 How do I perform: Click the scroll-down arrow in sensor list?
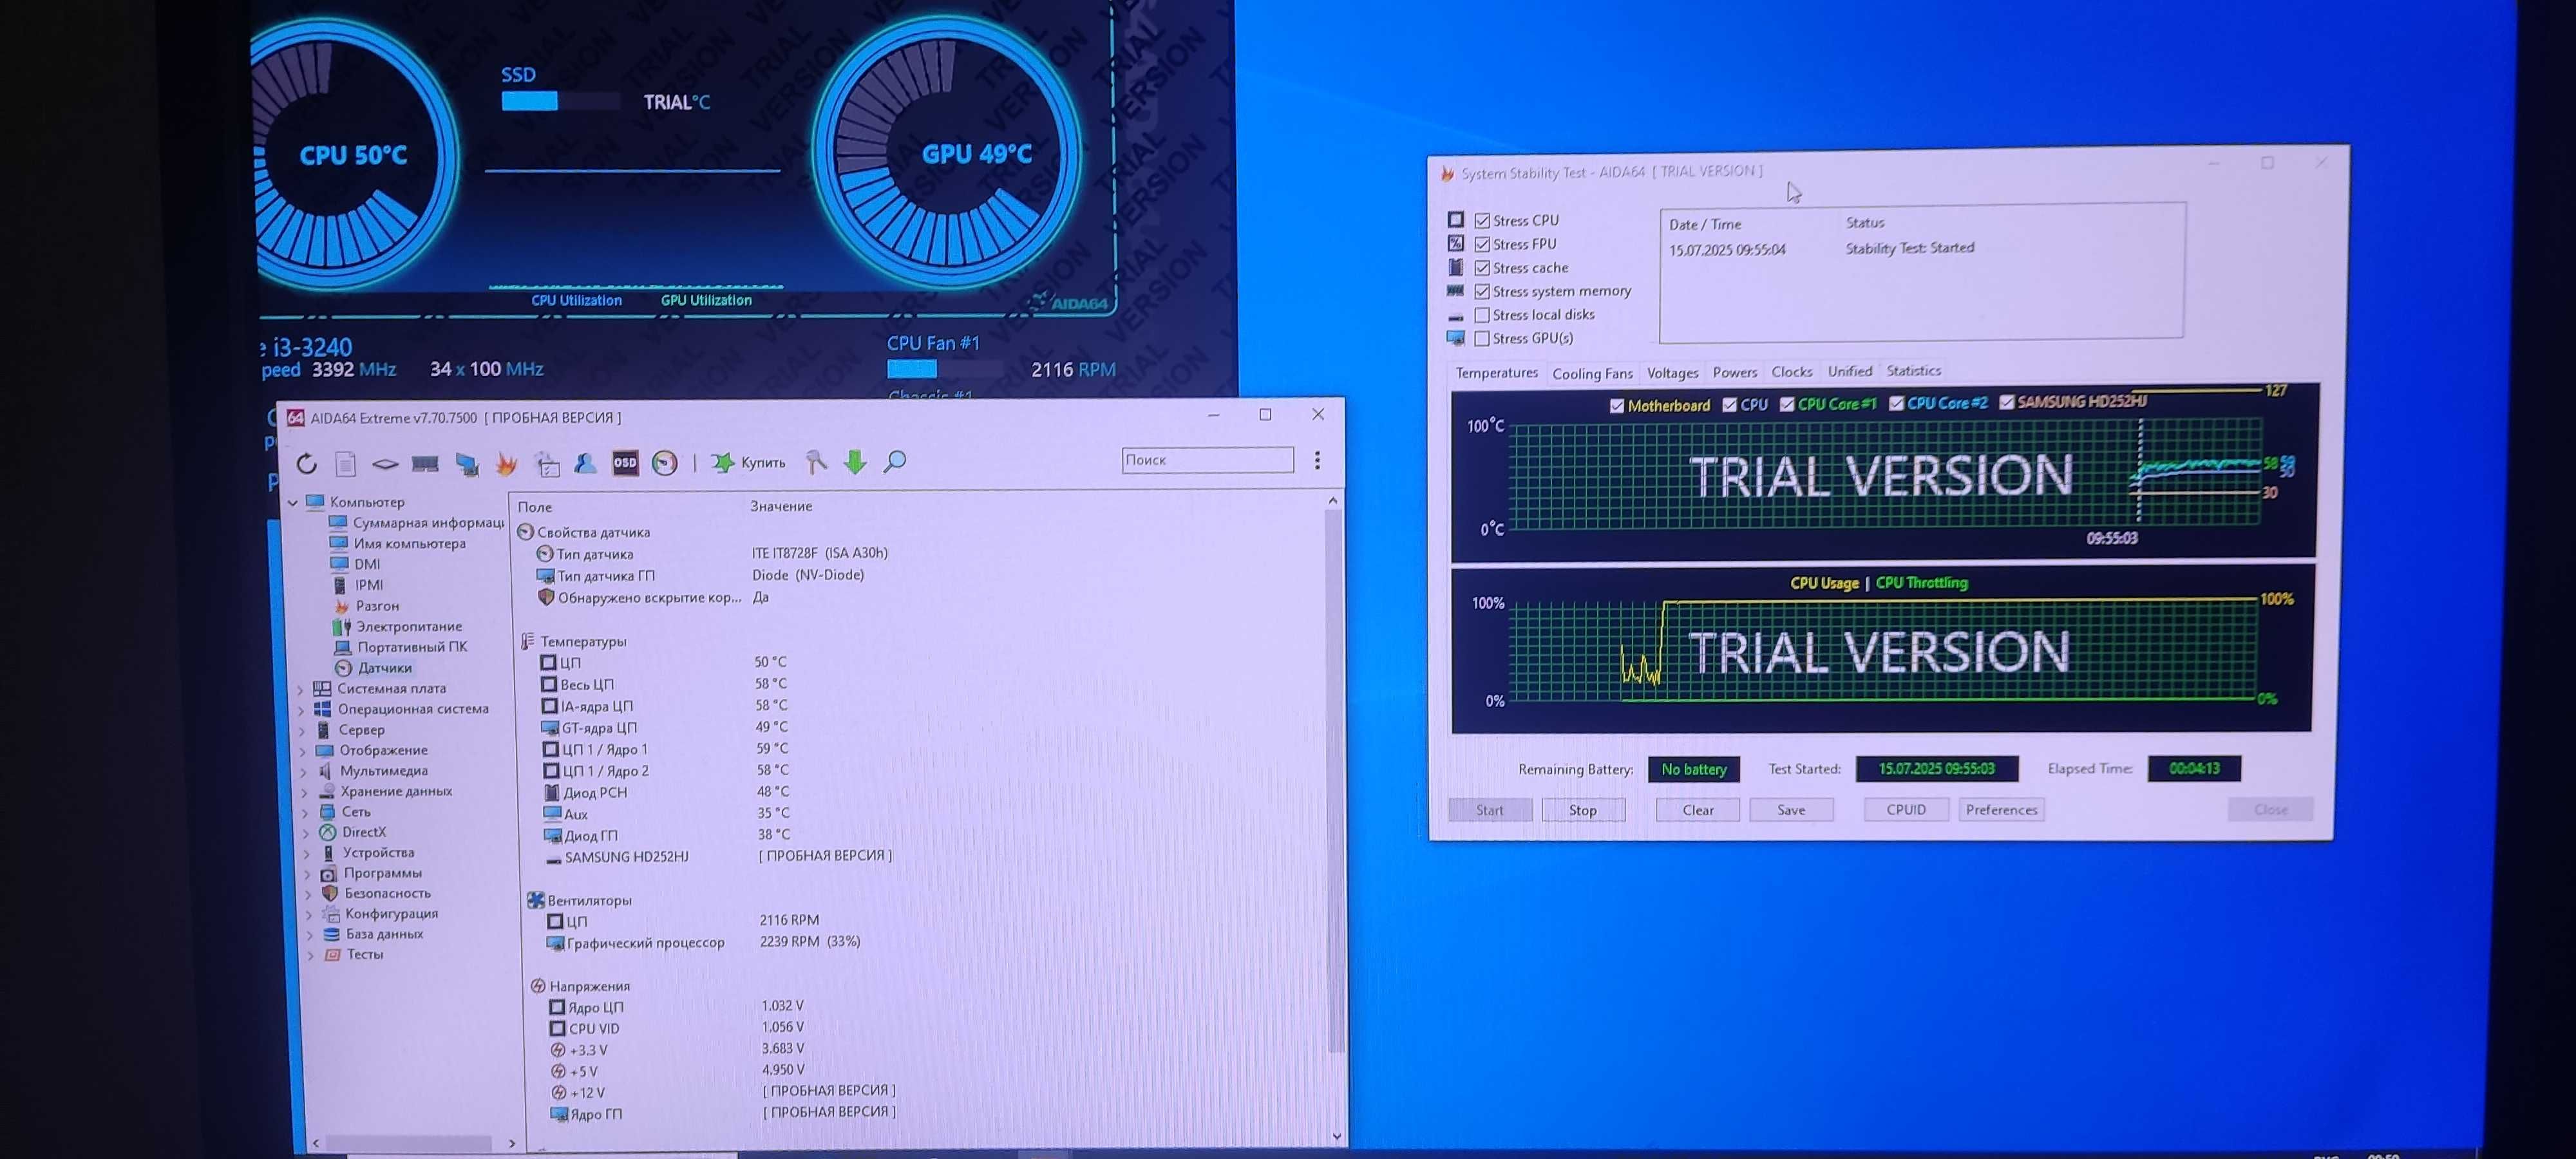coord(1337,1136)
